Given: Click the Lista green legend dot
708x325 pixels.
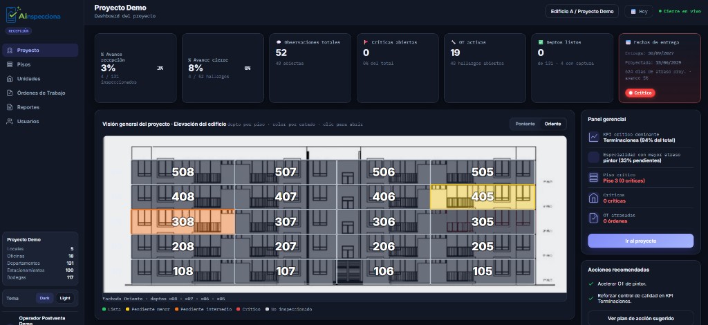Looking at the screenshot, I should coord(104,309).
